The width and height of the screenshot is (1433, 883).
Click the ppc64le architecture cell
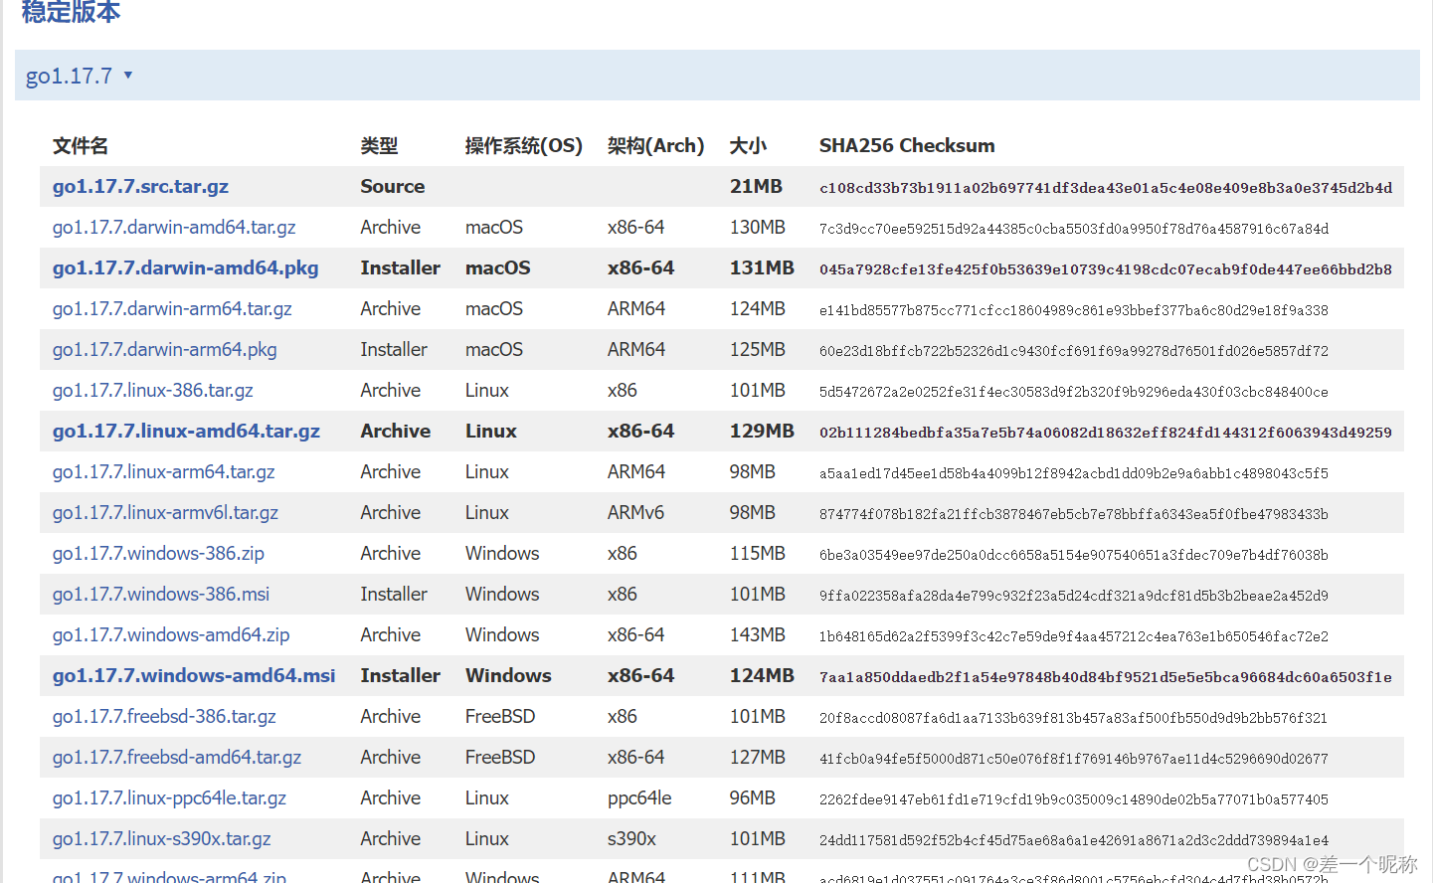coord(639,798)
